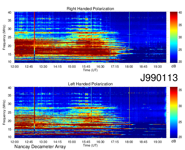Click the 14:15 time tick under the left-handed plot
This screenshot has width=185, height=150.
point(57,142)
